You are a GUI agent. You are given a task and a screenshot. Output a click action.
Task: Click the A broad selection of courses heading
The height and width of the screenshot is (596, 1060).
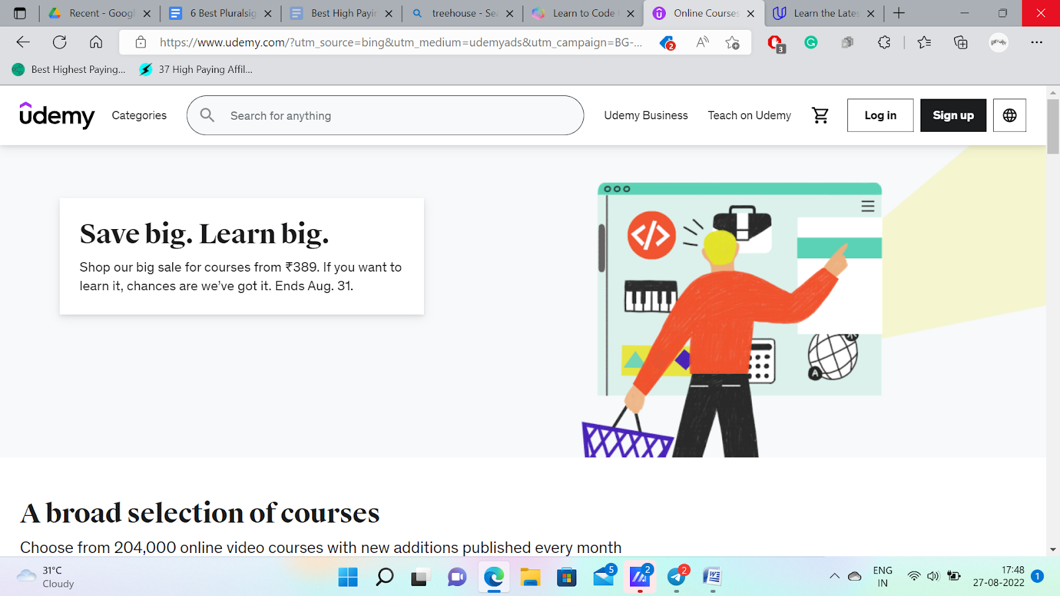click(200, 513)
